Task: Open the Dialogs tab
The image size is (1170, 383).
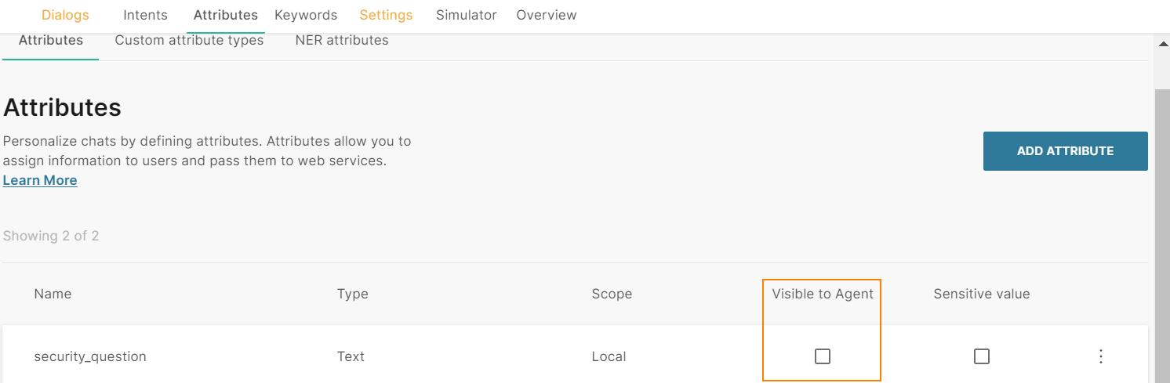Action: pyautogui.click(x=65, y=15)
